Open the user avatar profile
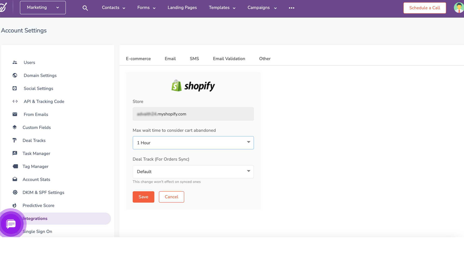The width and height of the screenshot is (464, 261). (x=459, y=8)
